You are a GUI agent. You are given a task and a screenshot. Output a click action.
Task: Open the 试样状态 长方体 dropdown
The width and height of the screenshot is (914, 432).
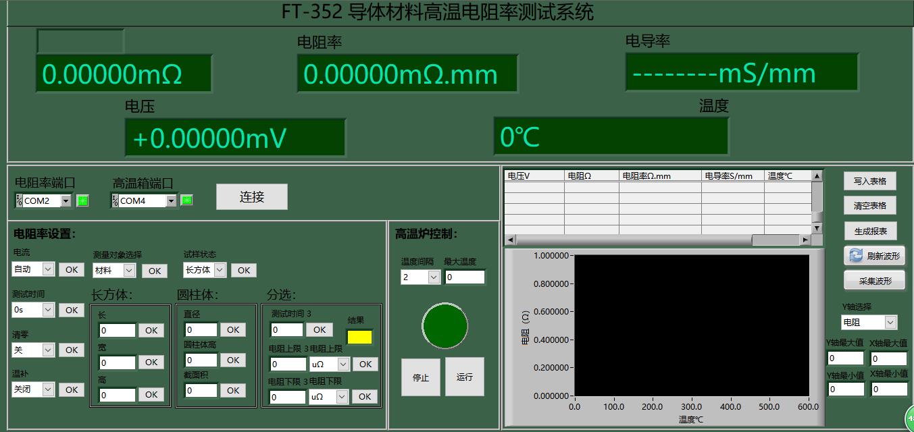coord(220,270)
